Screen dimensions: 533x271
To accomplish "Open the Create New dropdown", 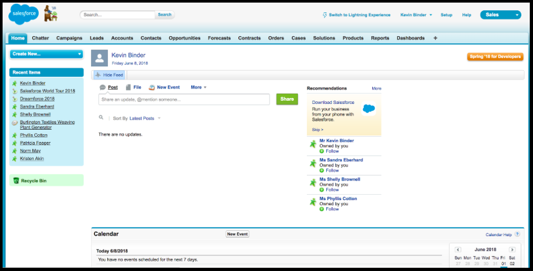I will [x=47, y=54].
